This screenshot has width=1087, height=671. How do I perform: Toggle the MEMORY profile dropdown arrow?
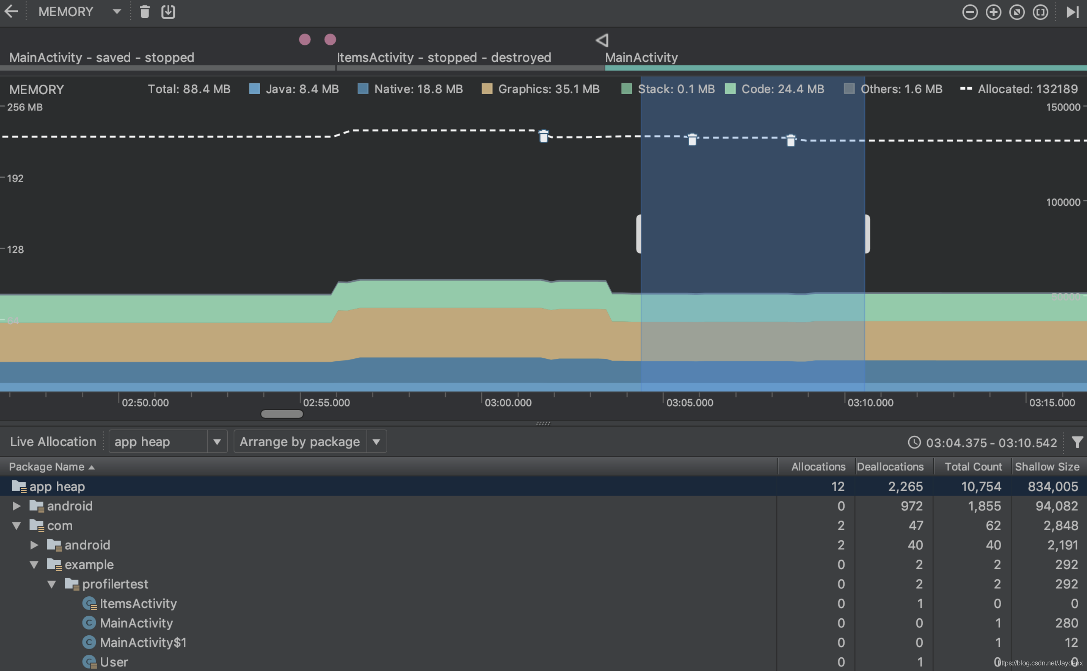pyautogui.click(x=115, y=12)
